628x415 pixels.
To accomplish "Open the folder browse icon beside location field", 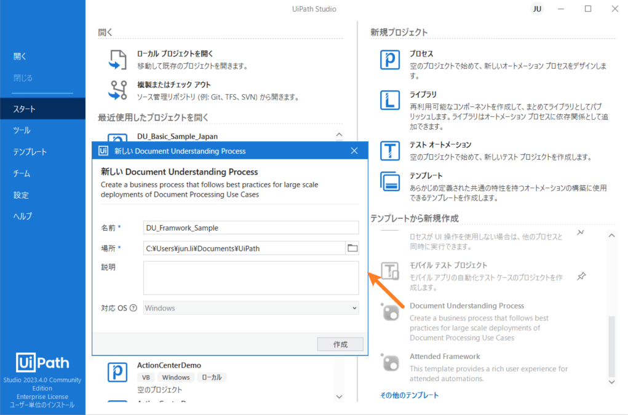I will [352, 248].
